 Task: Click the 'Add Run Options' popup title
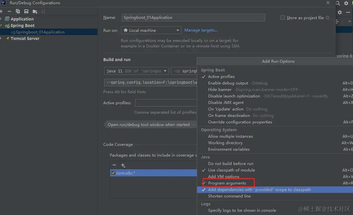tap(278, 61)
